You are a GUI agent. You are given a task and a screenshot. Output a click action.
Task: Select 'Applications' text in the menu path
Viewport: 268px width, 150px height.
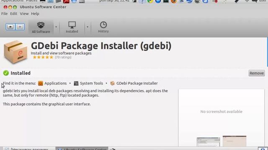(x=56, y=83)
